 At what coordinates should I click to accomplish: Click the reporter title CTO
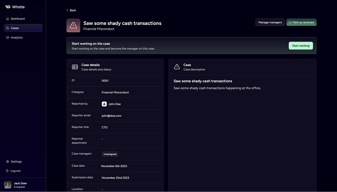point(104,127)
